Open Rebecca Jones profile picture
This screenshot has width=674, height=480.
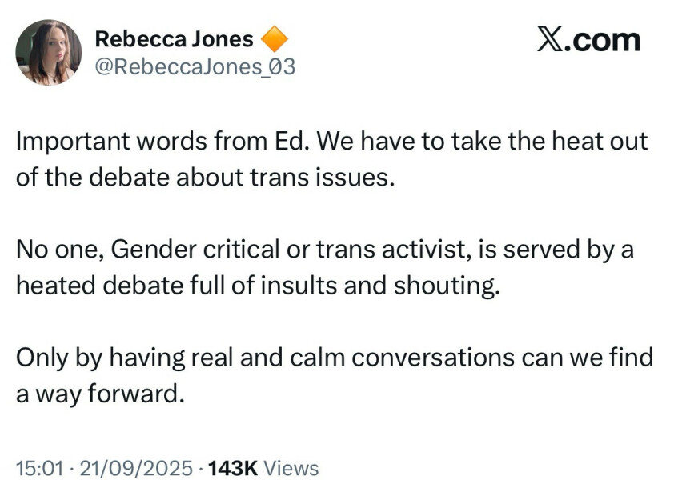pyautogui.click(x=48, y=52)
